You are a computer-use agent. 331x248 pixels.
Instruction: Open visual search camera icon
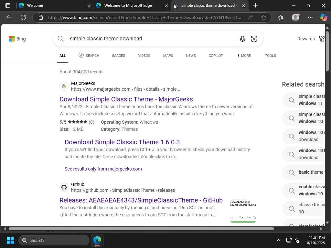click(254, 39)
